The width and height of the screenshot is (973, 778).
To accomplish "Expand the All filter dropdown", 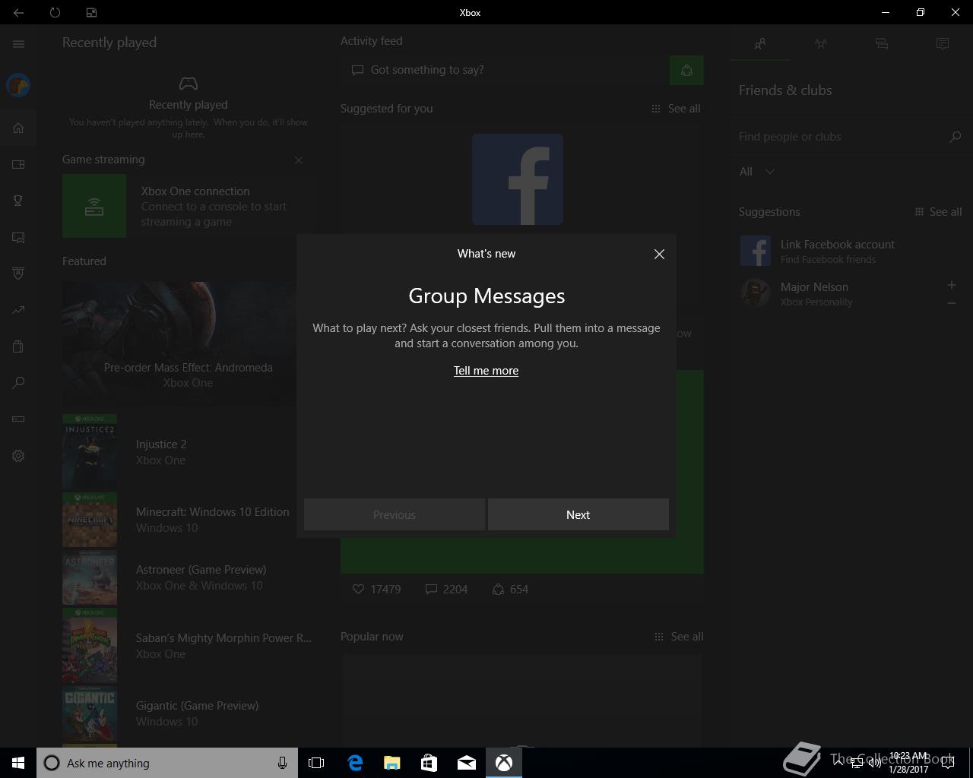I will pyautogui.click(x=757, y=172).
